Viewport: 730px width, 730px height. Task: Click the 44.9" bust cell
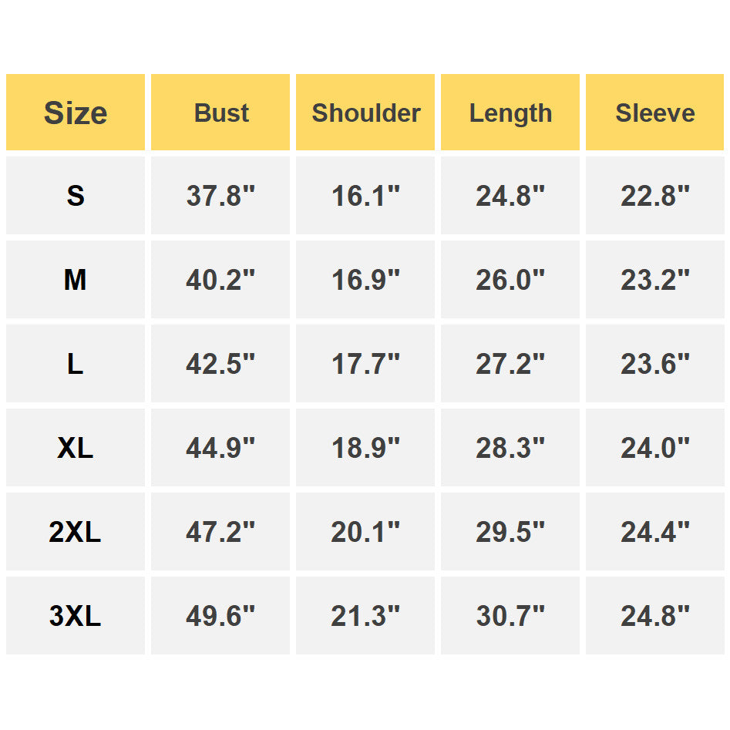pos(220,447)
